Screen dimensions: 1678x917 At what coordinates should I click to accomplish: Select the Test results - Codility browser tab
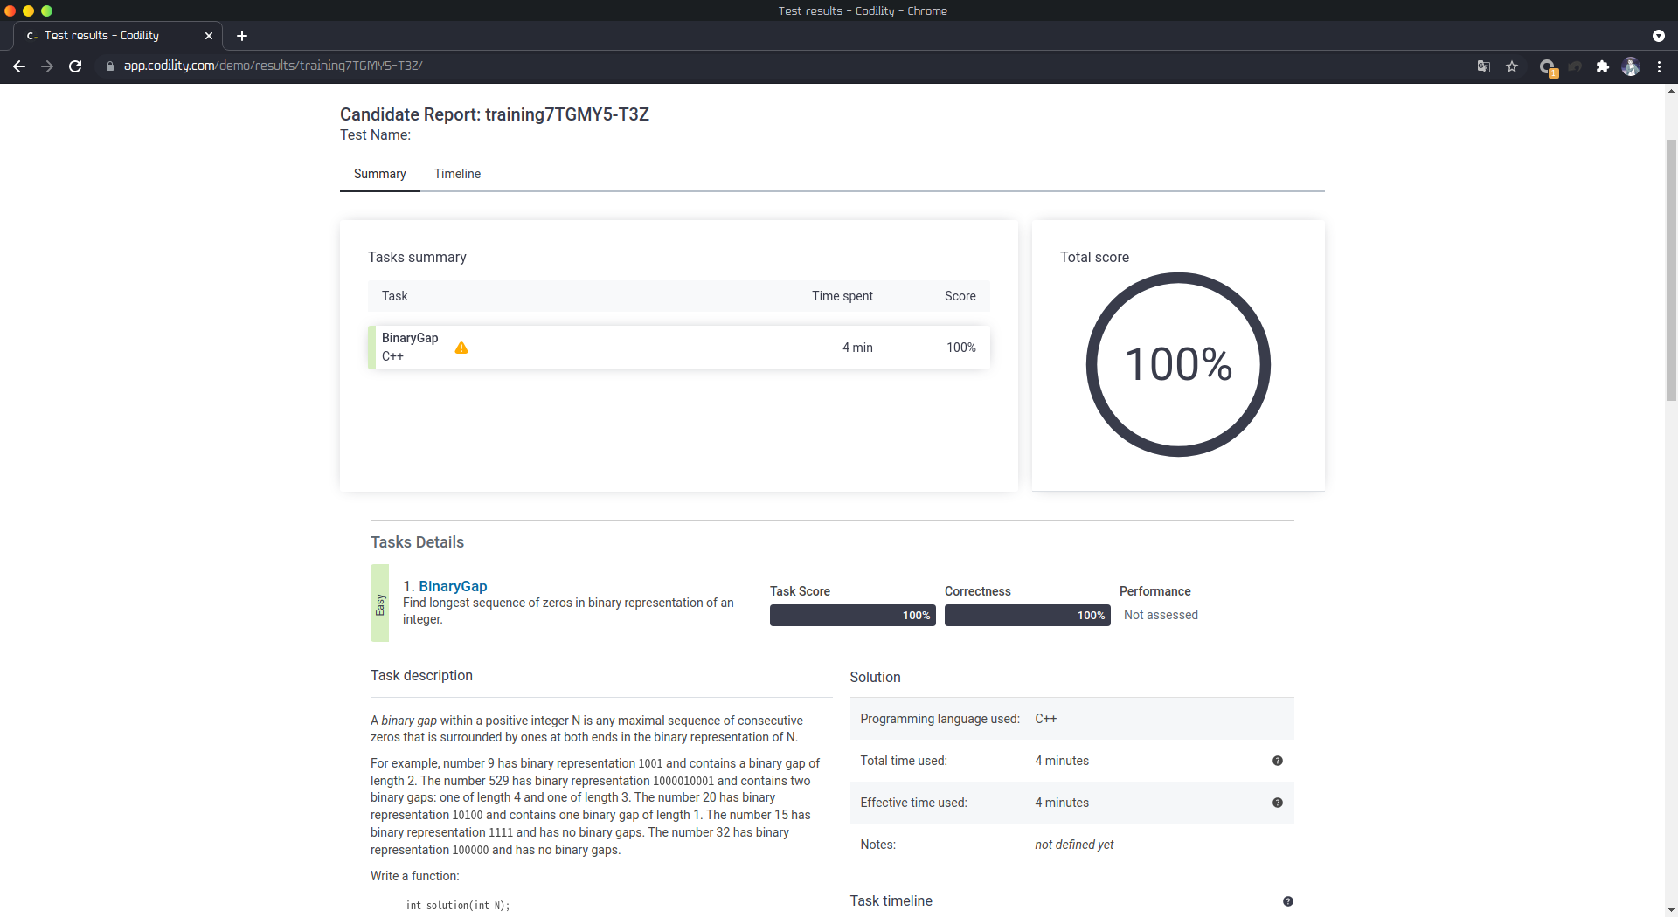pos(118,36)
